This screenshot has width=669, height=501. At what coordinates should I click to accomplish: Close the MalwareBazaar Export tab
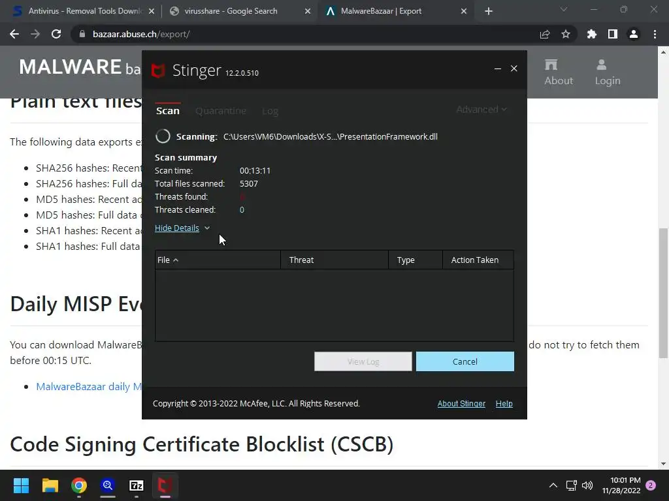tap(464, 12)
